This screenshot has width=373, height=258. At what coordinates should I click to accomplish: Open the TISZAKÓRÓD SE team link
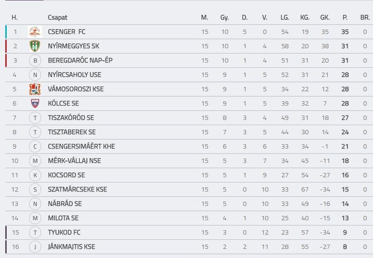pos(71,118)
